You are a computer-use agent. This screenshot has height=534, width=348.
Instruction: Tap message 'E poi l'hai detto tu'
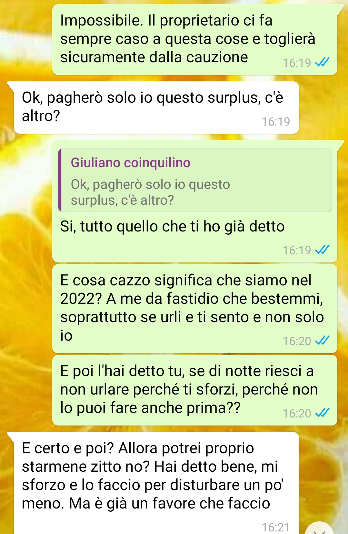tap(195, 390)
